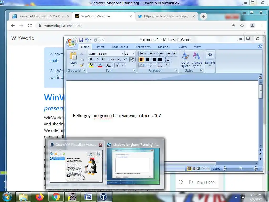Open the Calibri (Body) font name dropdown
The height and width of the screenshot is (202, 269).
point(122,54)
